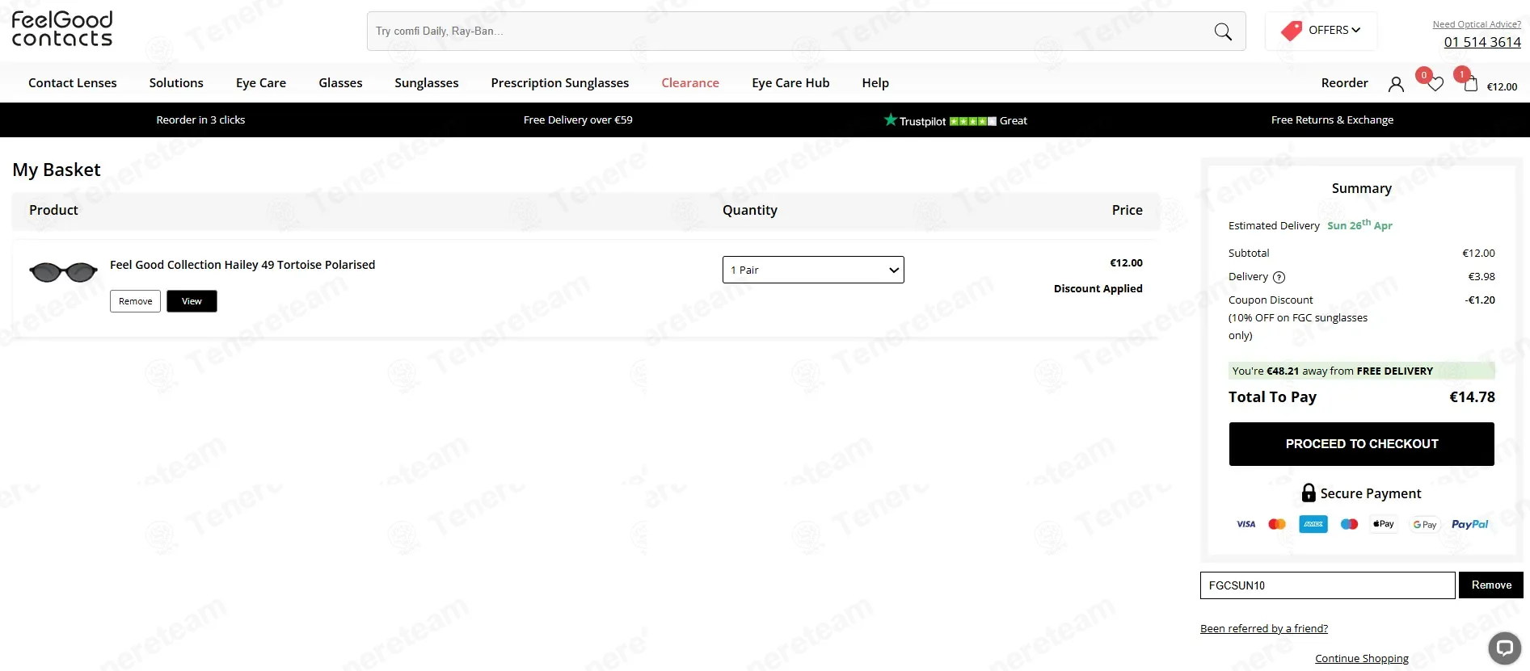The image size is (1530, 671).
Task: Open the account user icon
Action: [x=1396, y=84]
